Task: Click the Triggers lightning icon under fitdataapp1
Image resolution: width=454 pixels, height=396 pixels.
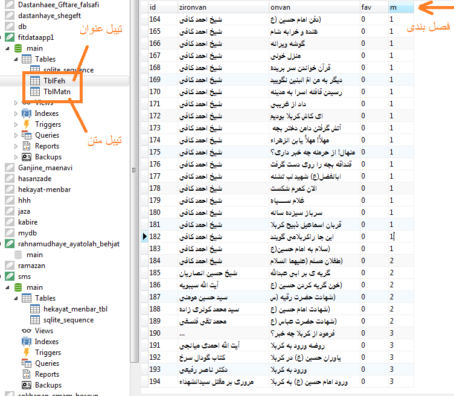Action: pyautogui.click(x=27, y=124)
